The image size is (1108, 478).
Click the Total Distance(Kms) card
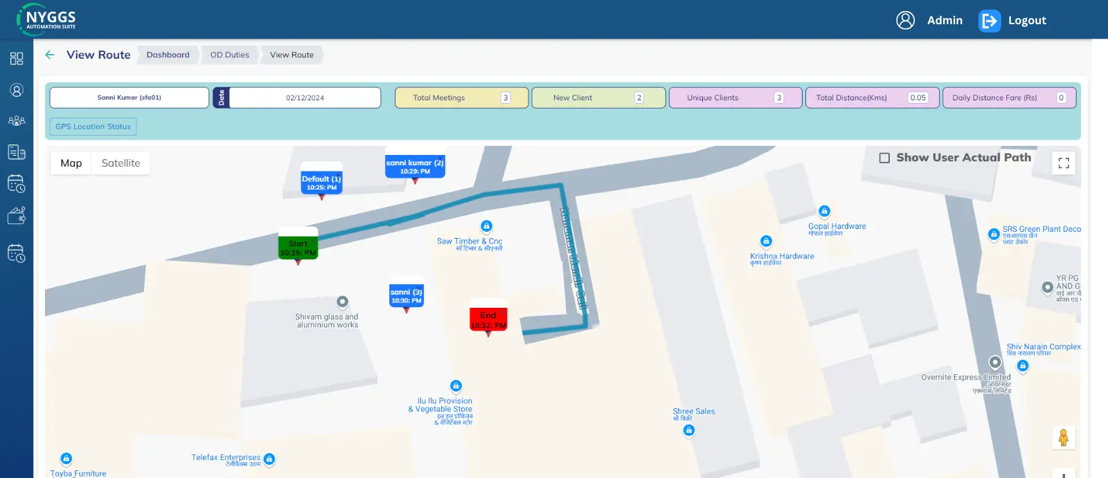click(873, 98)
